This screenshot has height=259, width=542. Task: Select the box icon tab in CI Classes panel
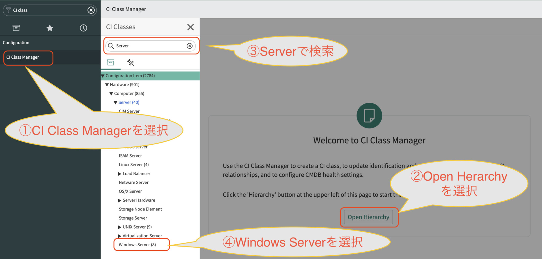(x=111, y=62)
